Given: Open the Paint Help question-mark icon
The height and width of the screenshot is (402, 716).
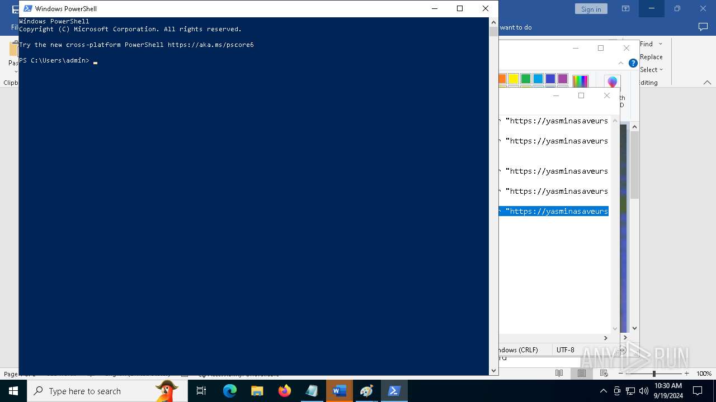Looking at the screenshot, I should pyautogui.click(x=633, y=63).
